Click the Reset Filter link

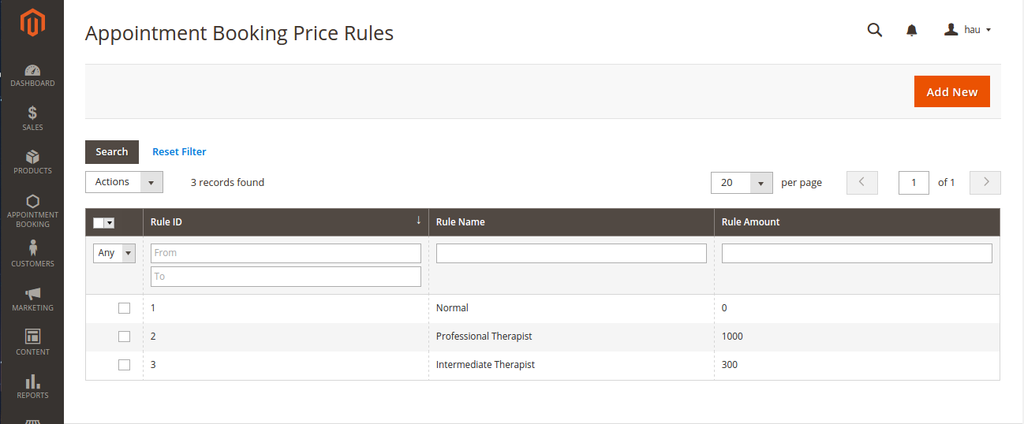tap(179, 152)
